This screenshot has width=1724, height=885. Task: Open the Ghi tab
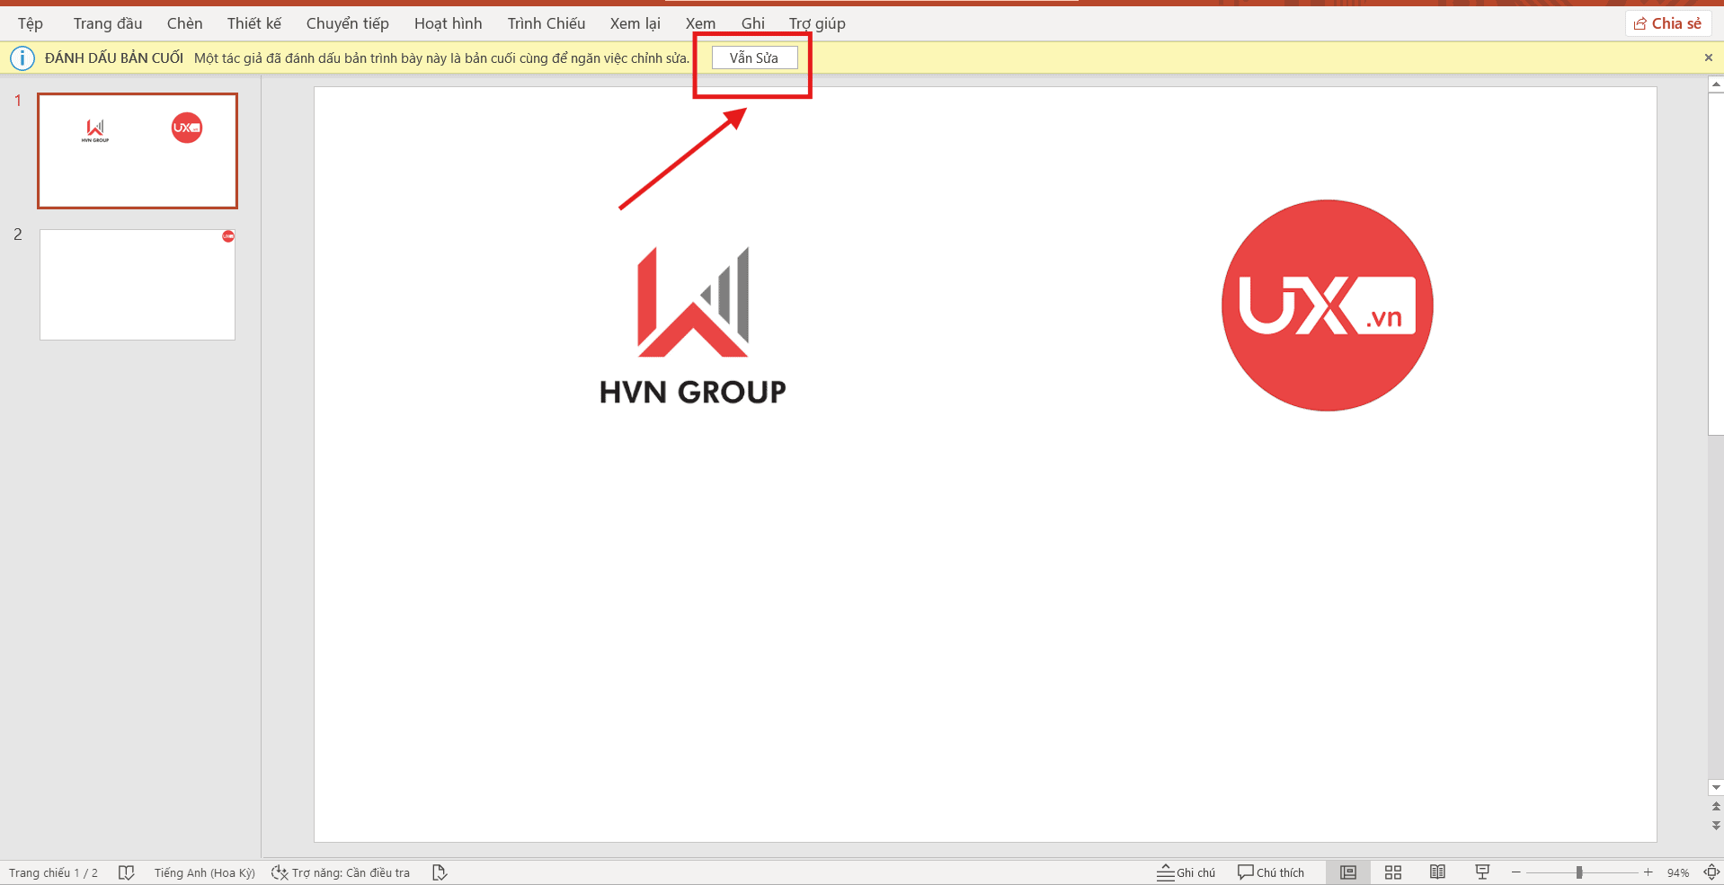click(752, 23)
